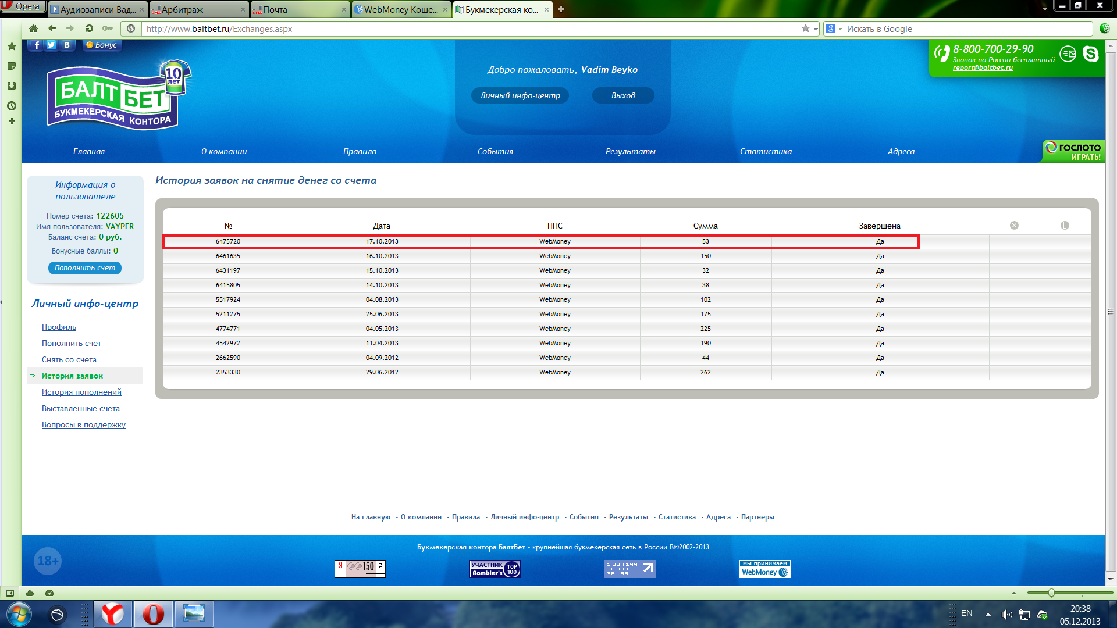Open the History clock icon in sidebar
The image size is (1117, 628).
(x=11, y=106)
